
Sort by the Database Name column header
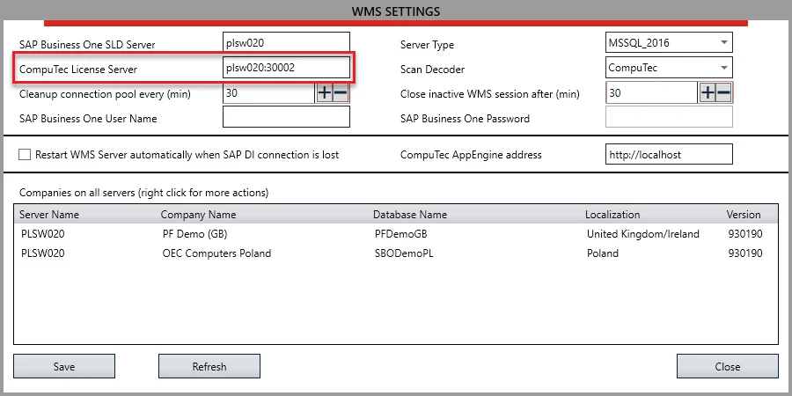409,214
